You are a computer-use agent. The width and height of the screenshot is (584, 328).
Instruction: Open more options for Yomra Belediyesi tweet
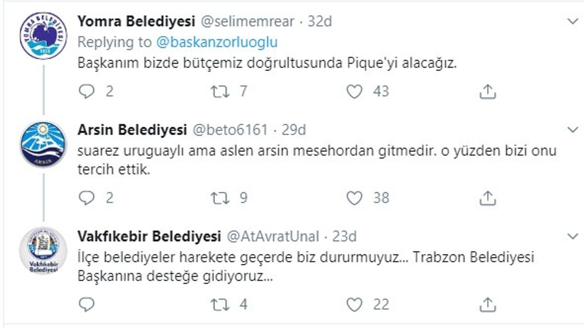click(x=573, y=21)
